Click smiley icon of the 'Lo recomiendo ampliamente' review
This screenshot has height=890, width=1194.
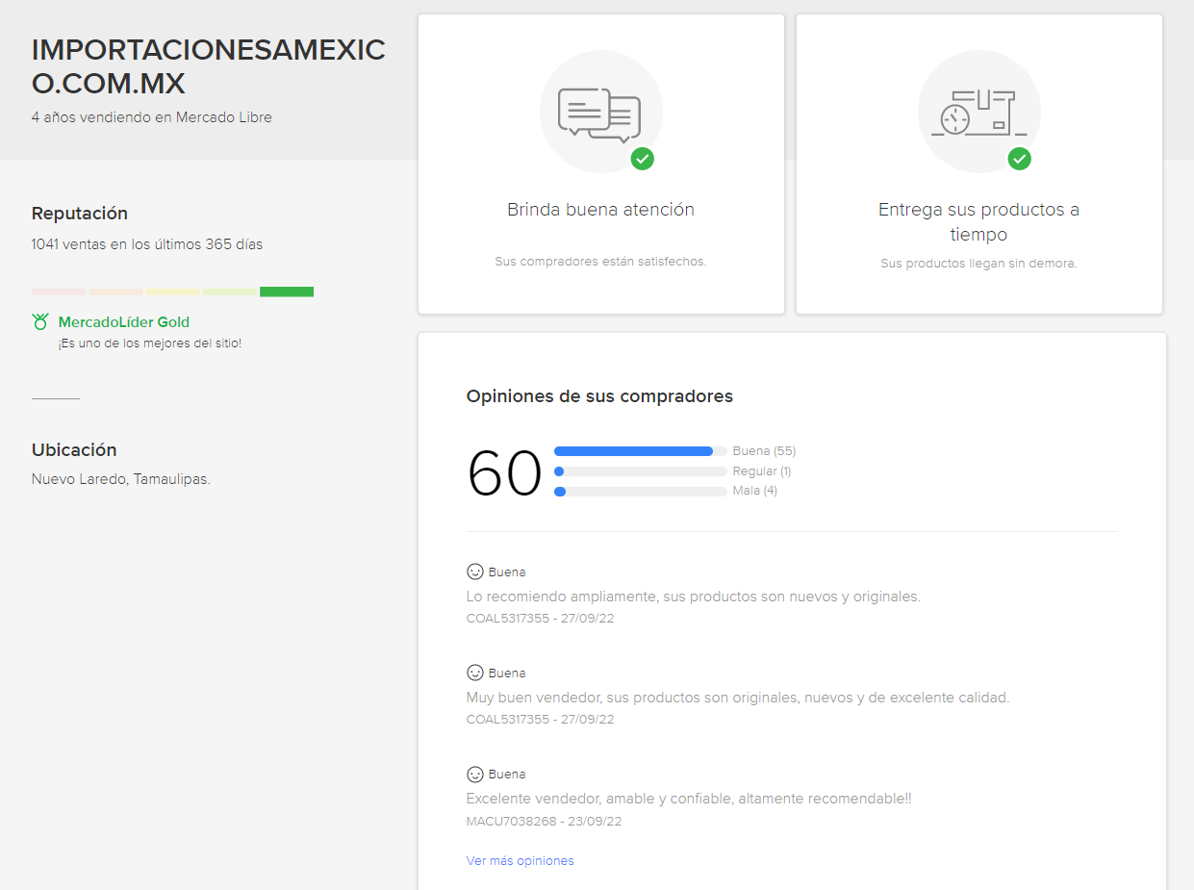click(475, 572)
